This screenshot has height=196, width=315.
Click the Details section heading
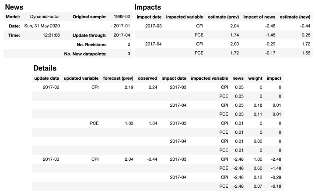[45, 68]
